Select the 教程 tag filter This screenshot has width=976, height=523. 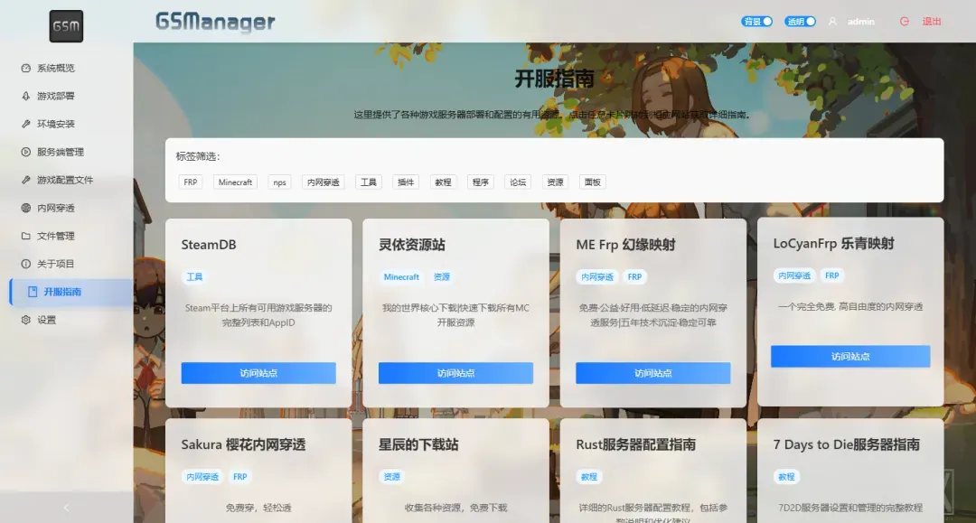click(442, 182)
